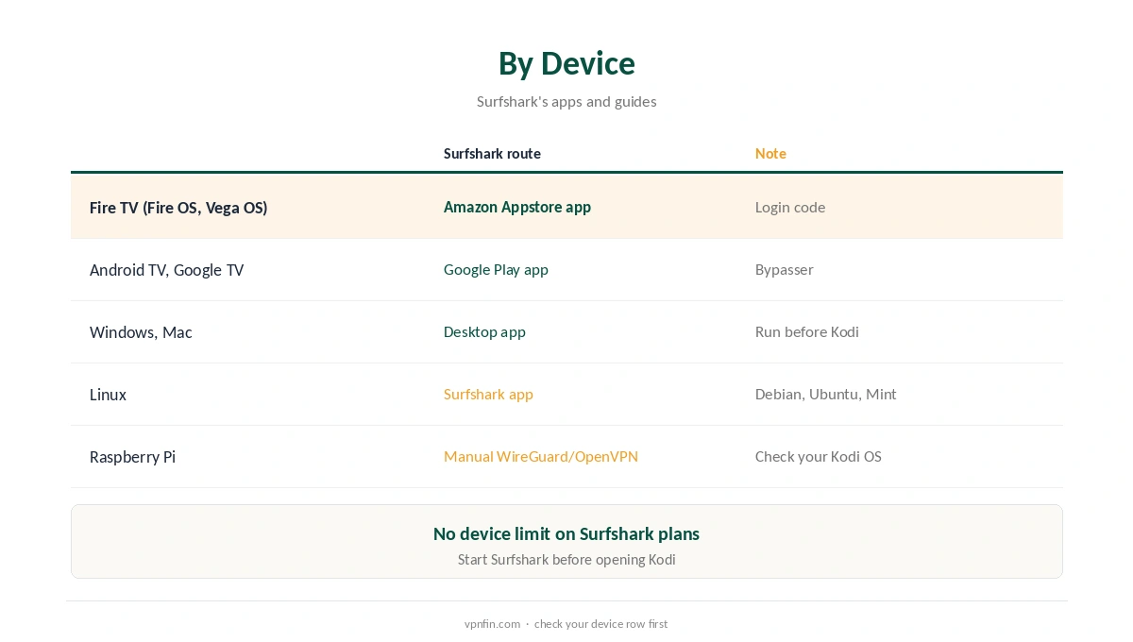Click the 'Bypasser' note
The image size is (1133, 642).
pos(785,269)
